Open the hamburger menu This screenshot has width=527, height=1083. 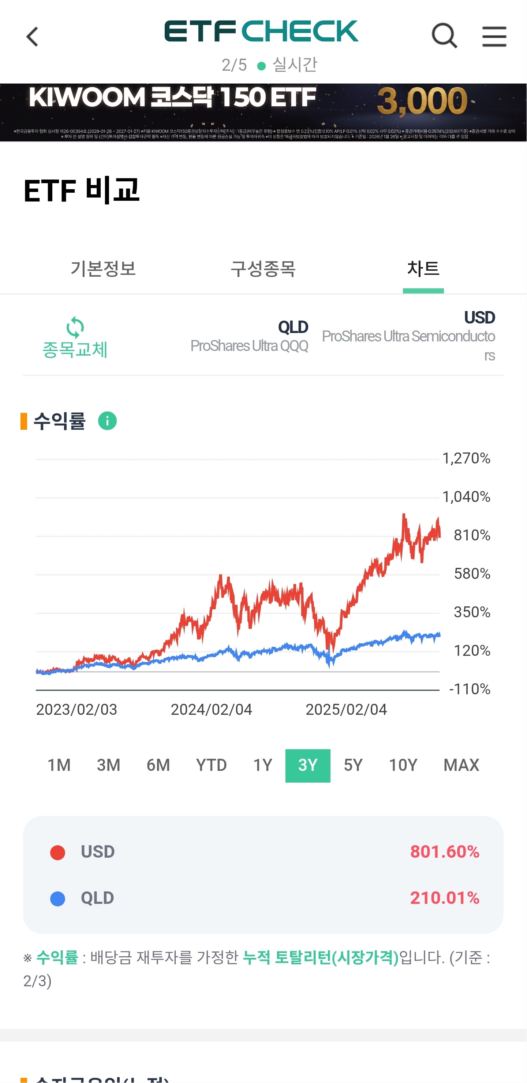494,36
